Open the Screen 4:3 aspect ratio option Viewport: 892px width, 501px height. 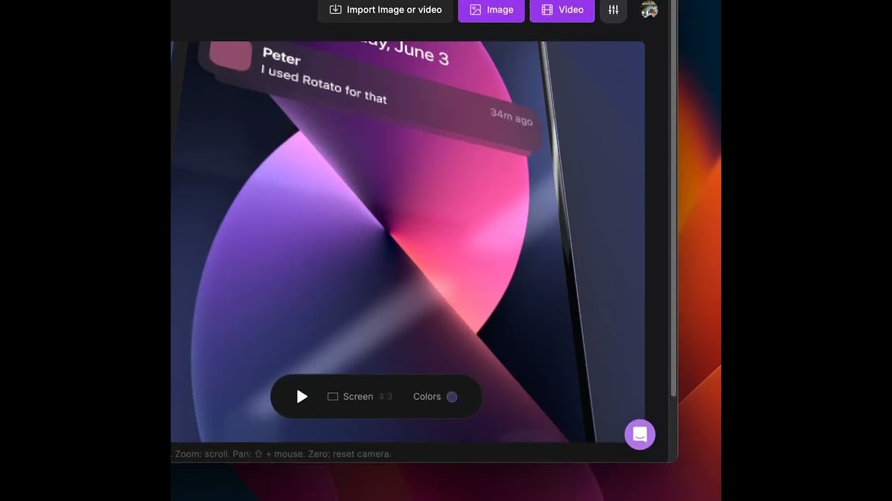pos(360,397)
